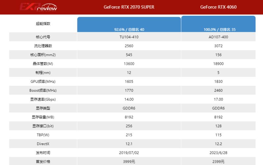
Task: Select the GeForce RTX 2070 SUPER header
Action: coord(129,7)
